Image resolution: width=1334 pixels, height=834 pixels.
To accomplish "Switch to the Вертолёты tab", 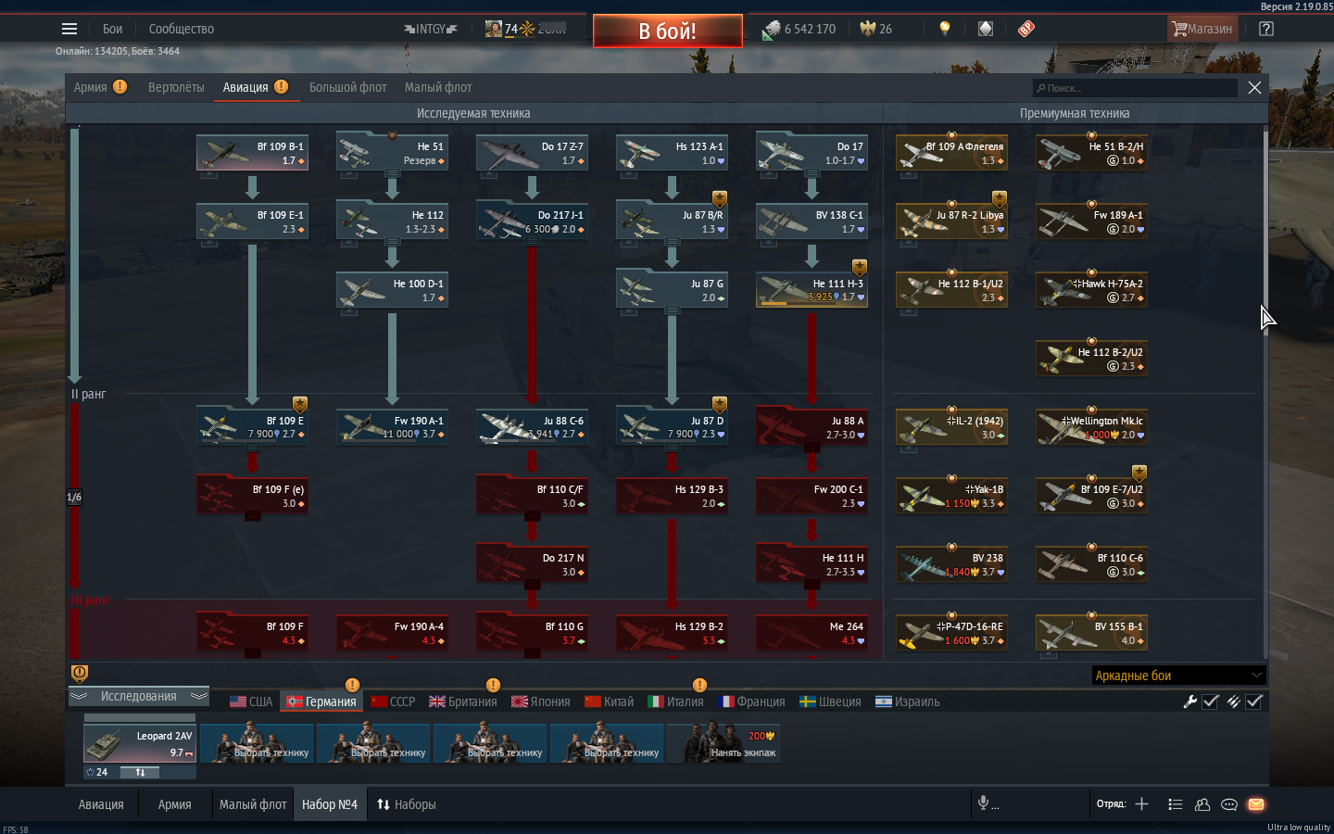I will pyautogui.click(x=176, y=87).
